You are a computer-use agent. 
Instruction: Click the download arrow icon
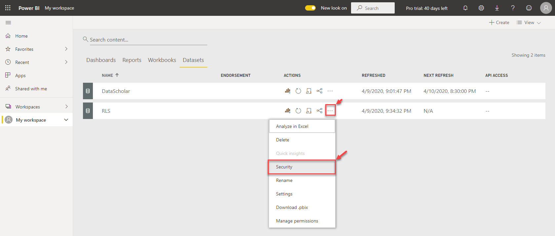497,8
